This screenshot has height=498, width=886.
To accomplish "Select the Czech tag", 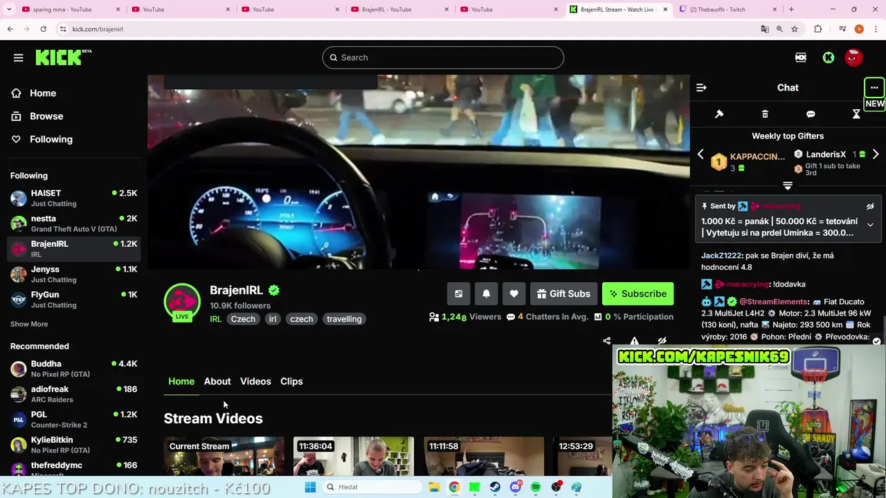I will (x=243, y=319).
